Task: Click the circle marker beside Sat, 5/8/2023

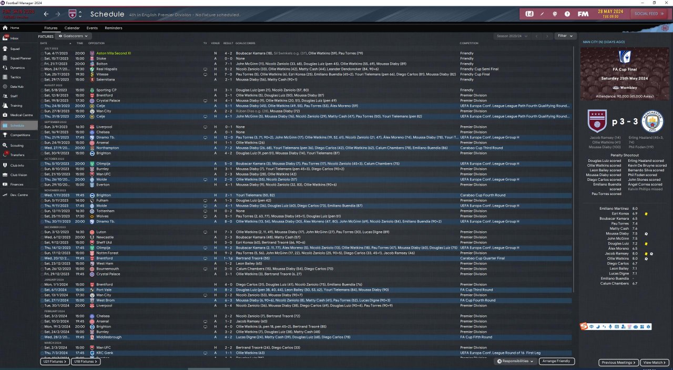Action: point(42,90)
